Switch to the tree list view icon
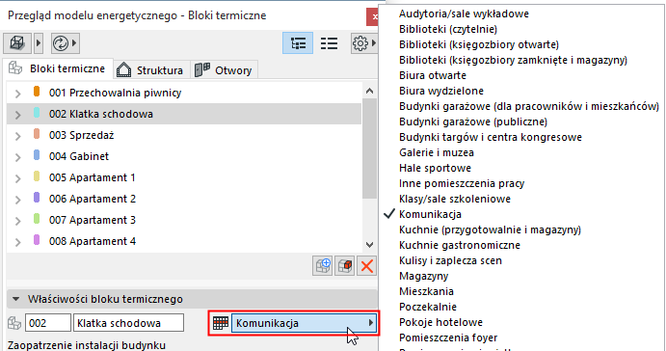This screenshot has width=666, height=351. 298,43
